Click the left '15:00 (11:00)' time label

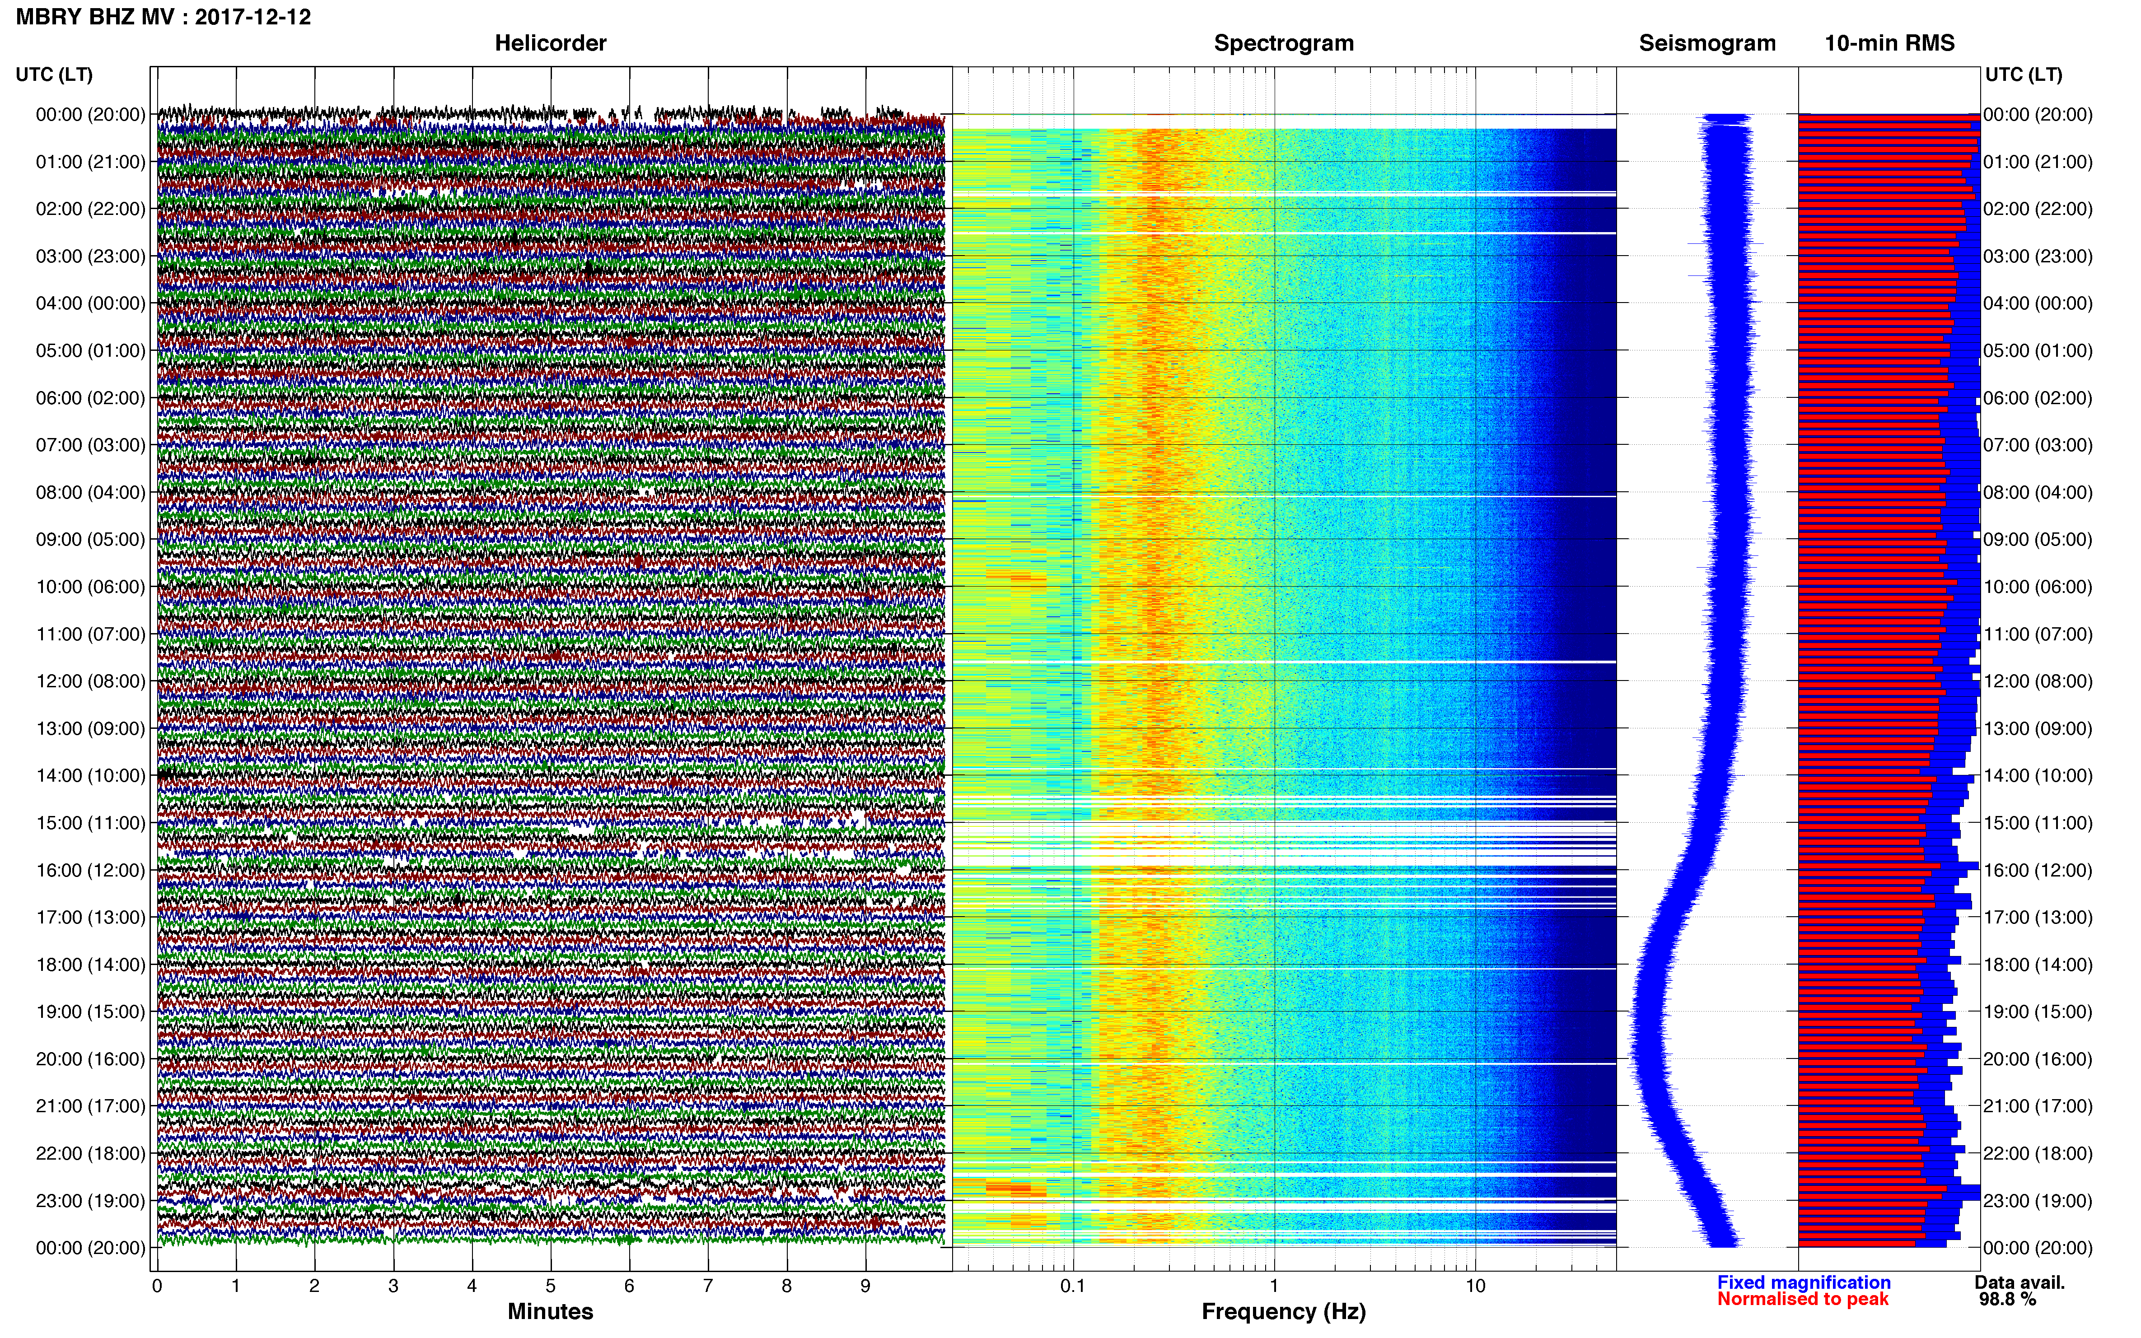pos(90,823)
